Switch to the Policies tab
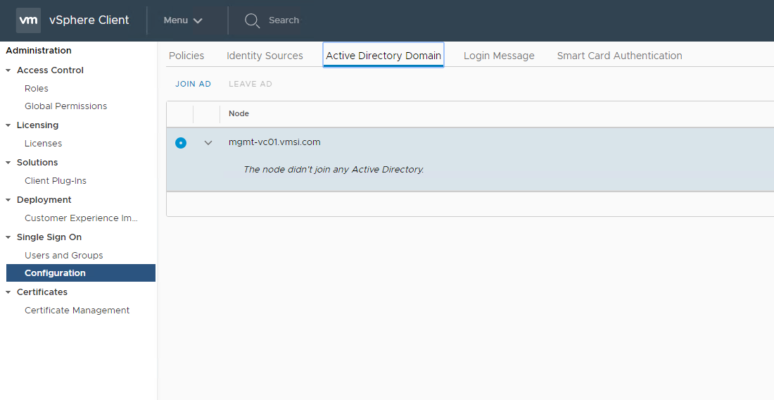Screen dimensions: 774x400 (186, 56)
